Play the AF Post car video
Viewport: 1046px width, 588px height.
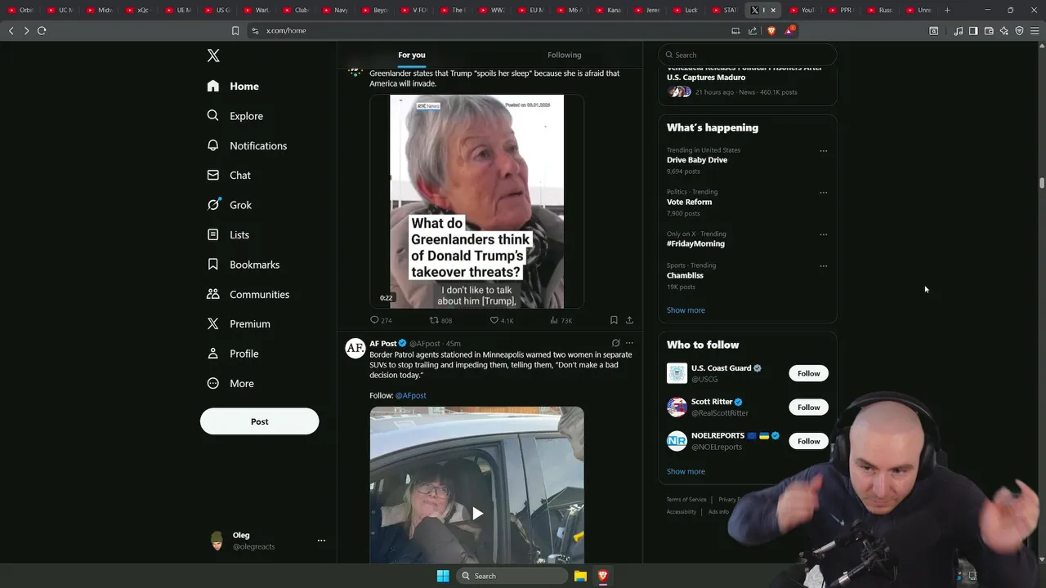tap(477, 513)
